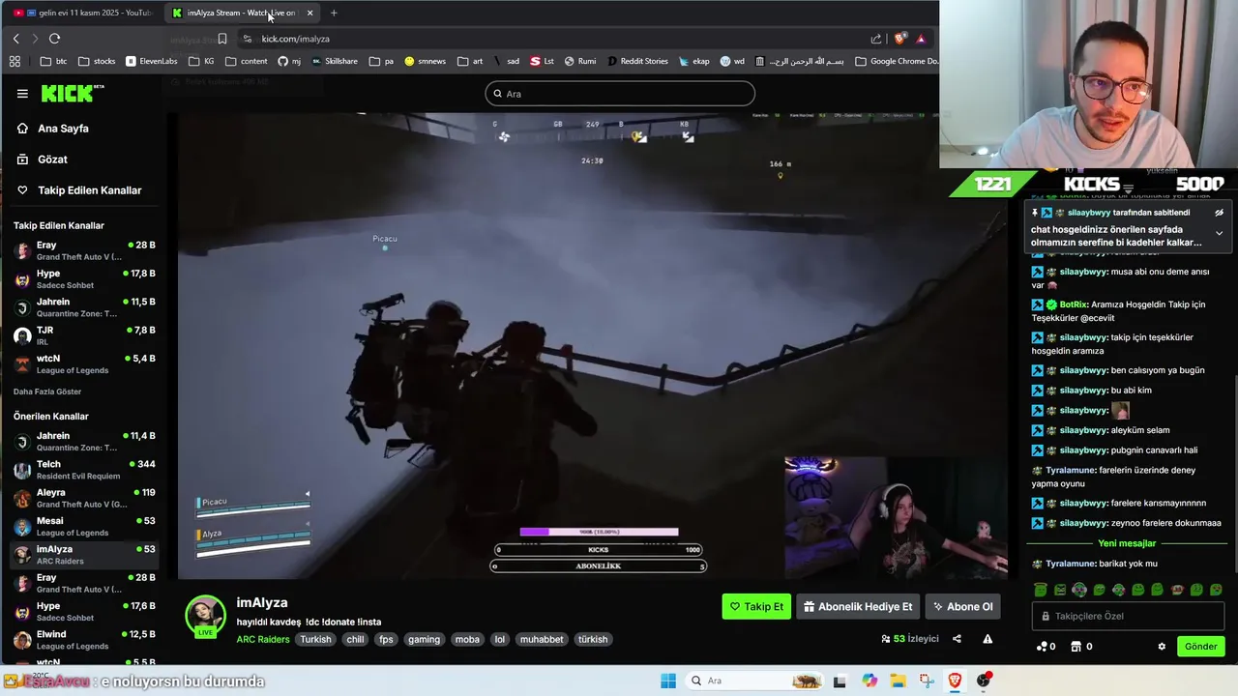Click Abonelik Hediye Et button
Screen dimensions: 1238x696
(x=858, y=606)
